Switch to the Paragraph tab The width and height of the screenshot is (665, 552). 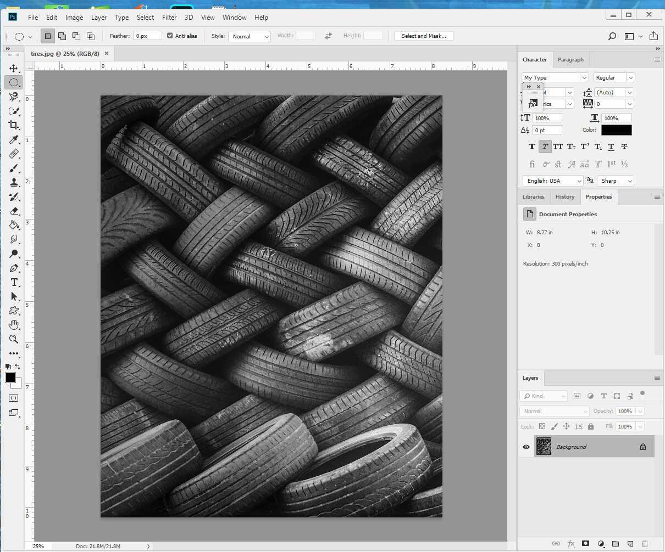(570, 59)
